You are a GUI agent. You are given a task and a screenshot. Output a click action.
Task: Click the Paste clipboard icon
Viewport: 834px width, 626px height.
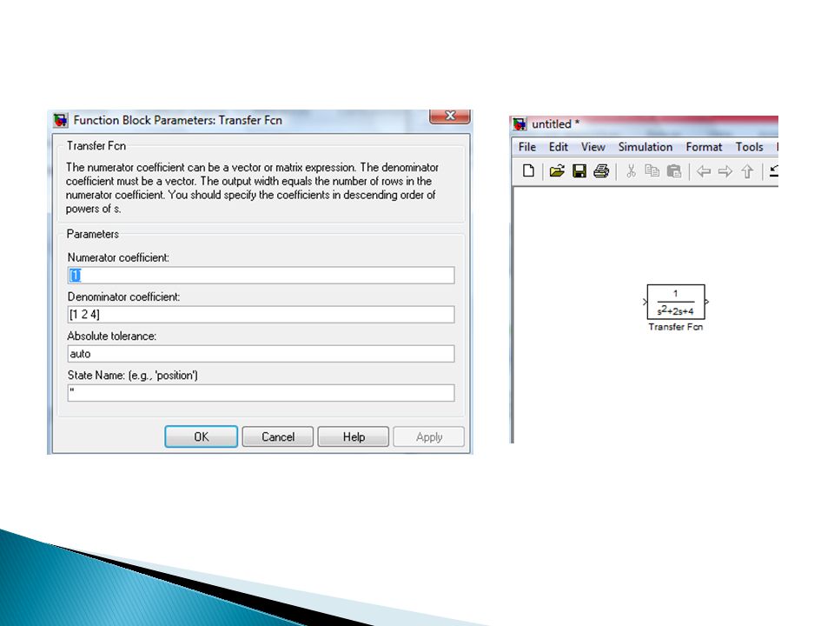click(x=674, y=171)
